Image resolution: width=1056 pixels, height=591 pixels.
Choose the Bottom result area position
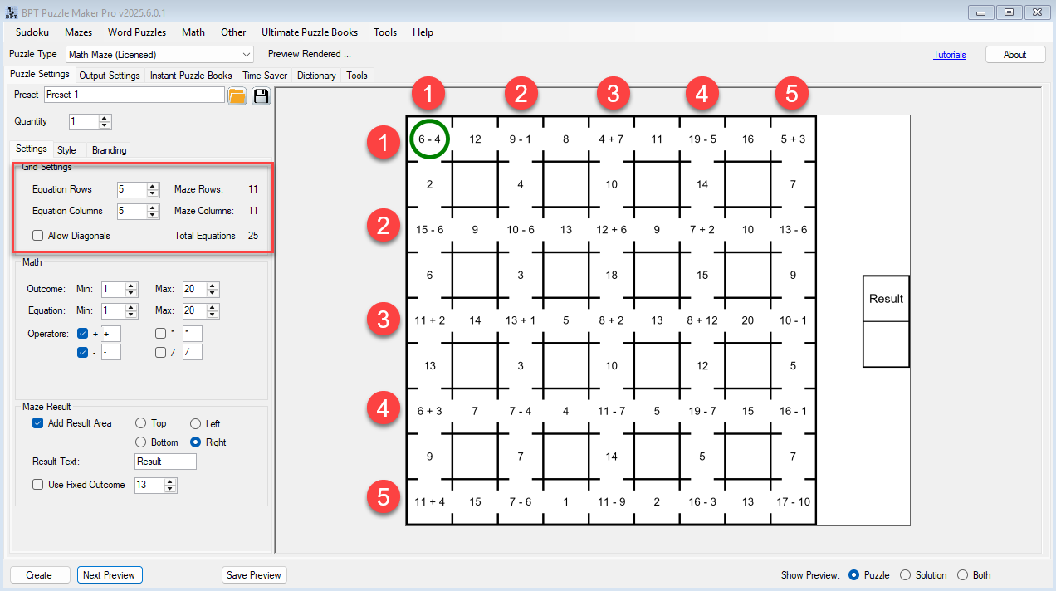pos(140,442)
